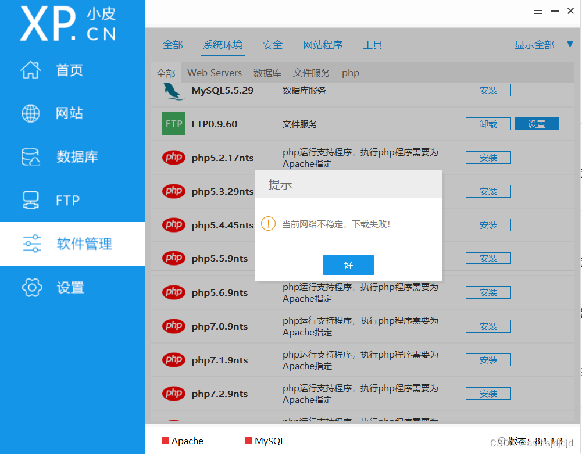Viewport: 582px width, 454px height.
Task: Open the 显示全部 filter selector
Action: point(534,45)
